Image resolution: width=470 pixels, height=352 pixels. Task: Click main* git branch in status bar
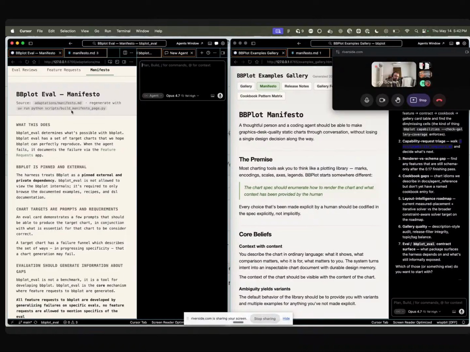(x=25, y=322)
